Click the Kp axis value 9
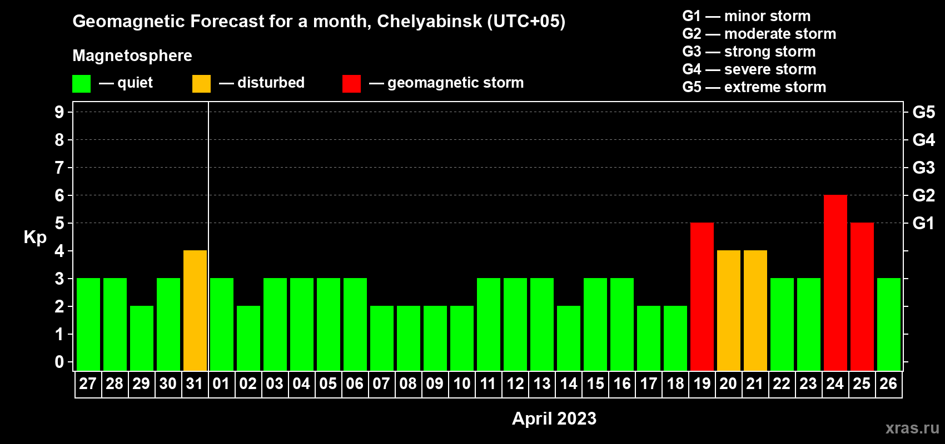Viewport: 945px width, 444px height. (59, 112)
